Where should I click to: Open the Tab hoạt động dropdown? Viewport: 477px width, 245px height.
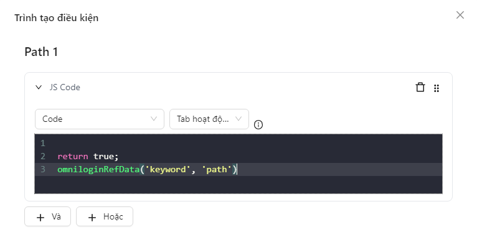[x=209, y=119]
